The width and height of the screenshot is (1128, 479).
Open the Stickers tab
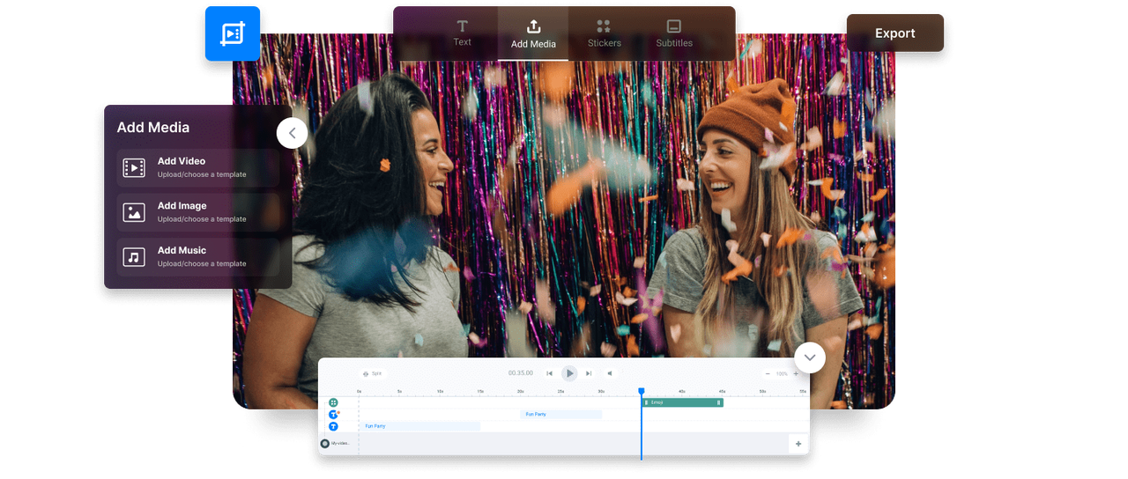(604, 33)
